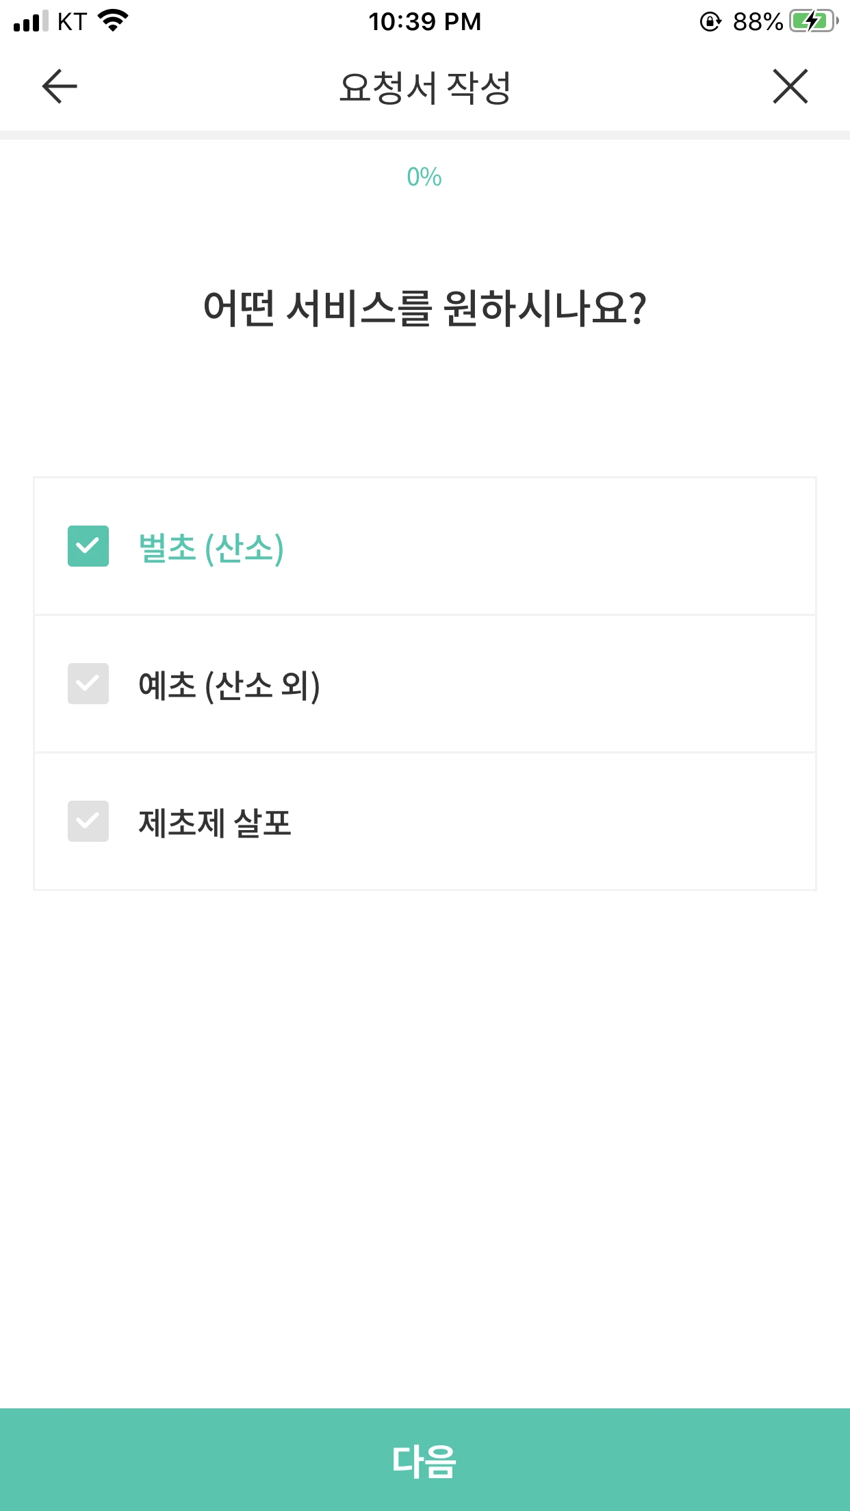Tap the 어떤 서비스를 원하시나요? heading

[x=425, y=309]
